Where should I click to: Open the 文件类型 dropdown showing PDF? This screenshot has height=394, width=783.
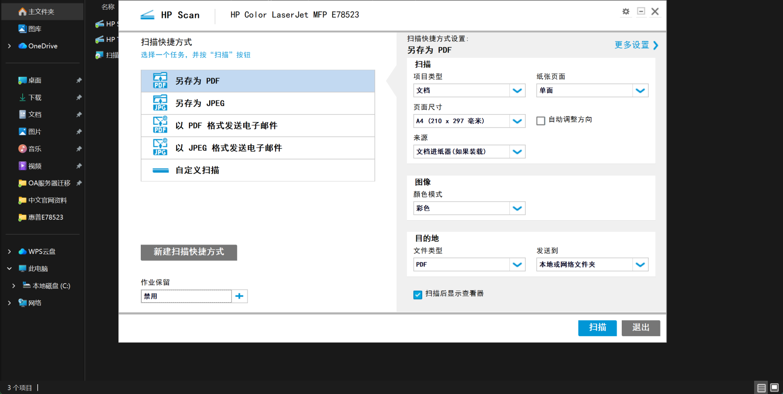point(469,265)
